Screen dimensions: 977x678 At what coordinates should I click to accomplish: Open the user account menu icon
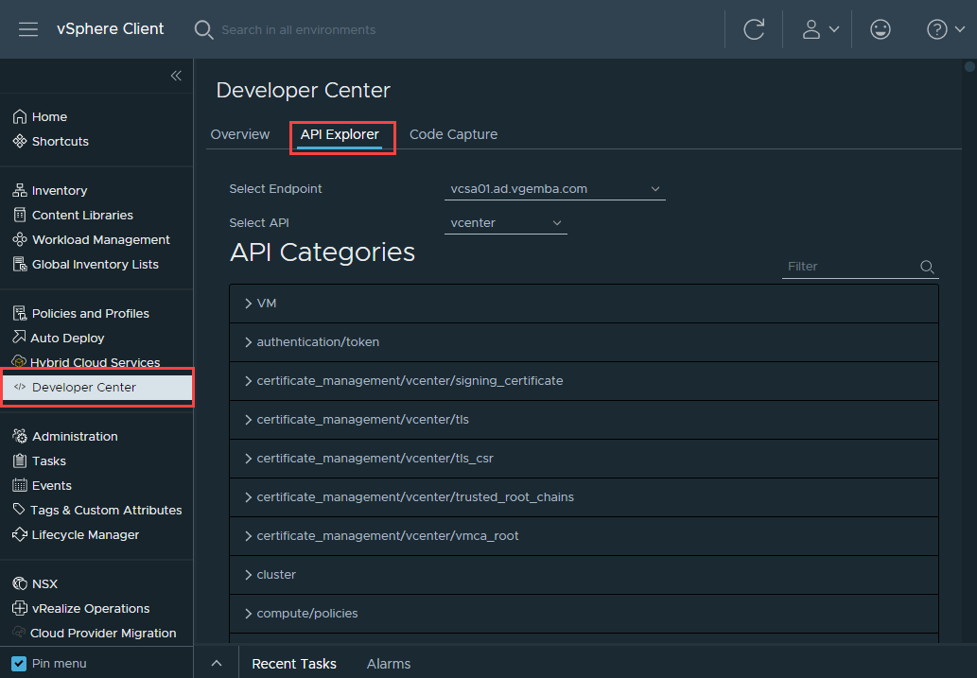tap(811, 29)
